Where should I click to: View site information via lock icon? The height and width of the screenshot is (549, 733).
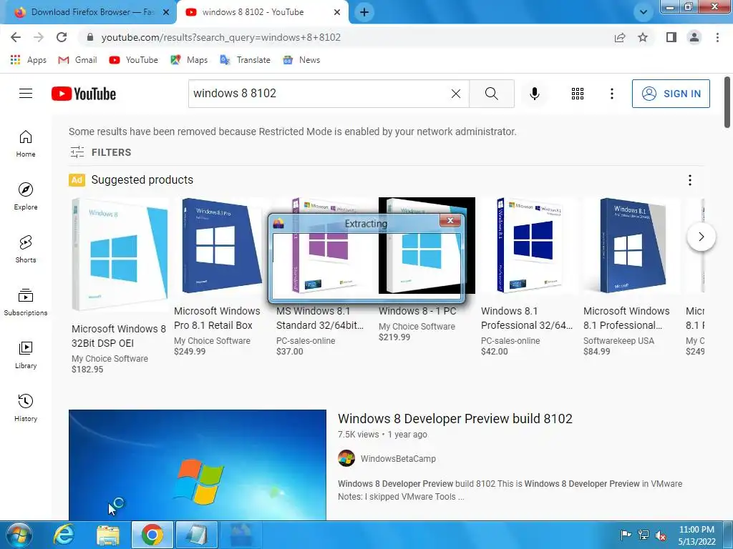[90, 37]
